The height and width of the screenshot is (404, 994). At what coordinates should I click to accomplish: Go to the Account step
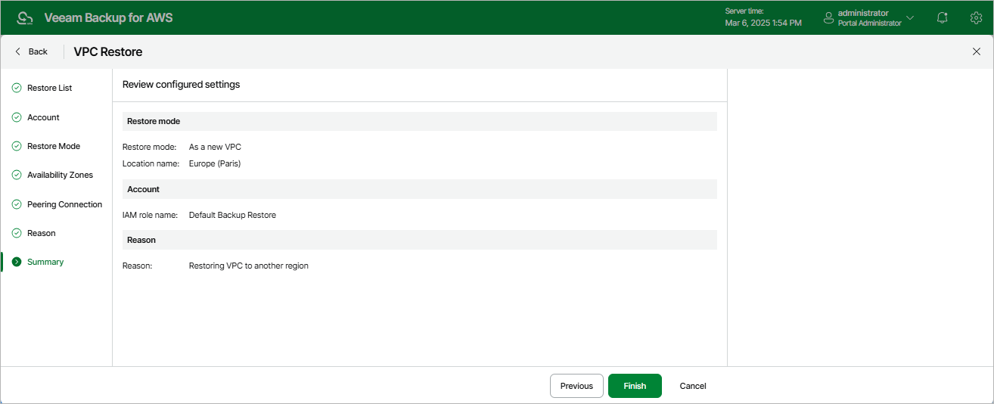(x=43, y=117)
